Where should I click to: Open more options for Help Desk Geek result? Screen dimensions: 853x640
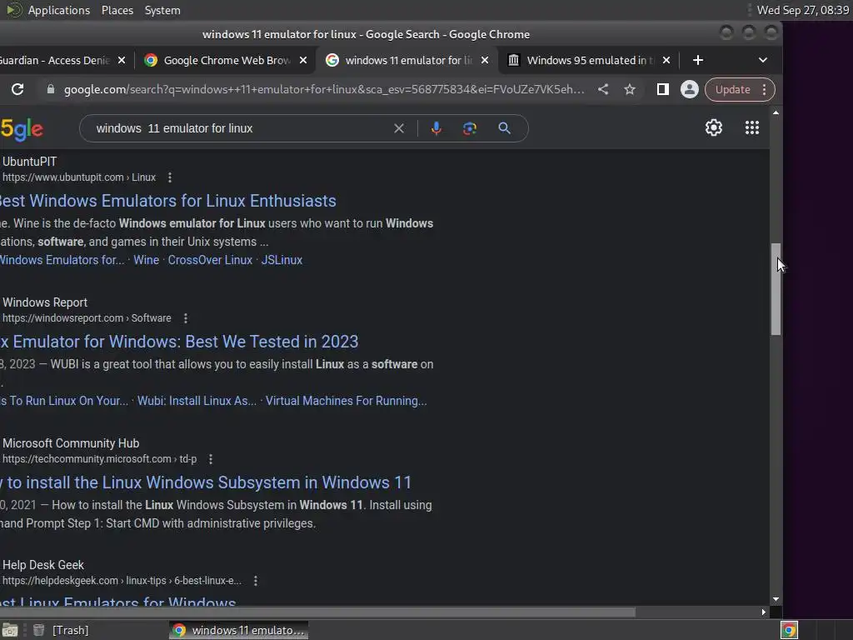255,581
